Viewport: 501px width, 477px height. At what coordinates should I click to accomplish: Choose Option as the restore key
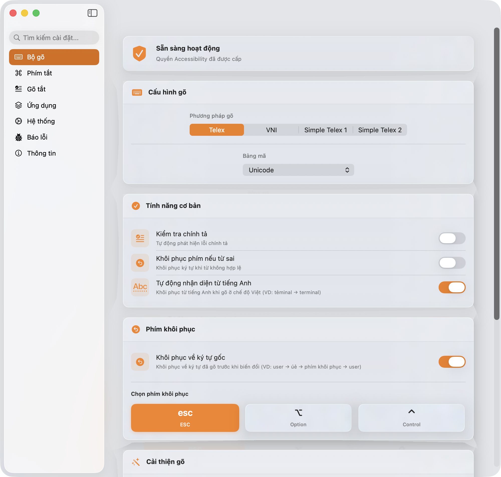tap(298, 418)
